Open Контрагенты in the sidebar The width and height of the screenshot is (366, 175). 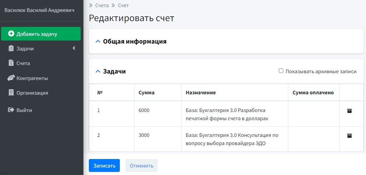32,78
